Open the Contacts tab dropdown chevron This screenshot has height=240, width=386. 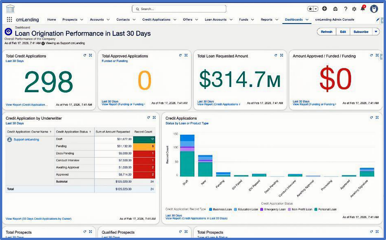coord(134,20)
